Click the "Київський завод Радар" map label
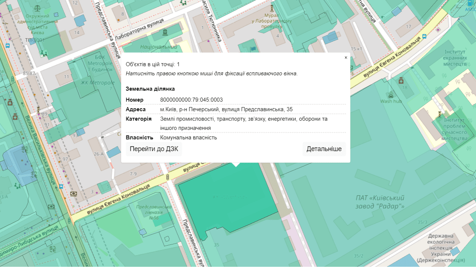Viewport: 476px width, 269px height. pos(380,202)
